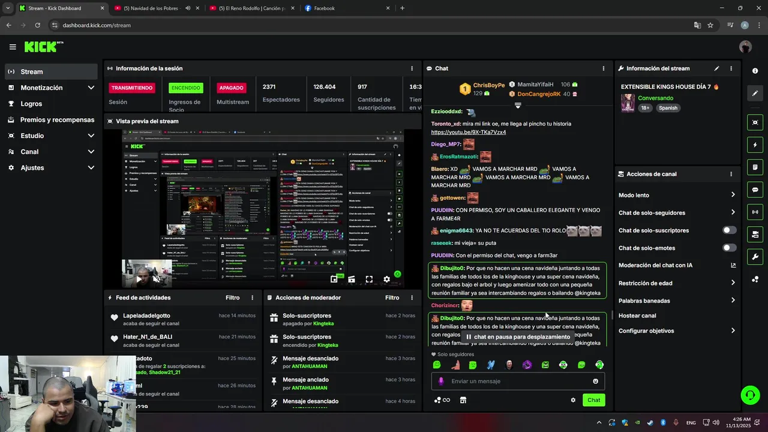Click settings gear in stream preview player
The image size is (768, 432).
point(386,279)
